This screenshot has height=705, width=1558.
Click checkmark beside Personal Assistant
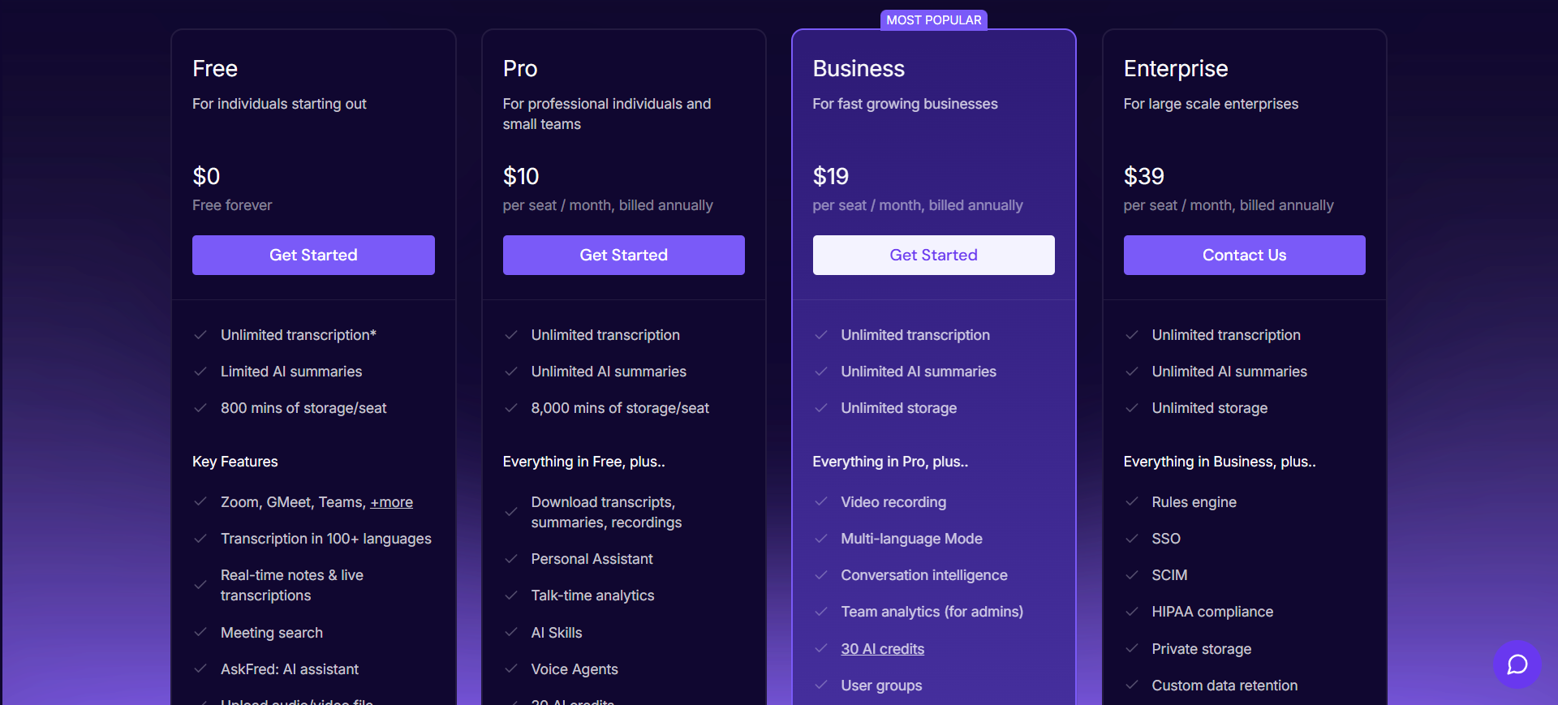point(511,559)
